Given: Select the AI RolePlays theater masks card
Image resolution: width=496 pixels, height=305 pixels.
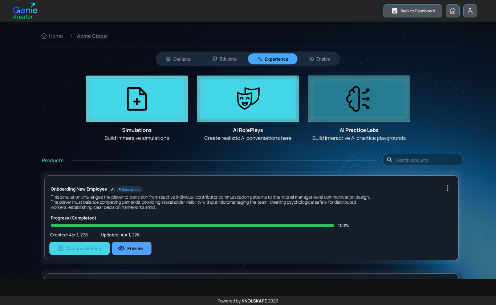Looking at the screenshot, I should click(x=248, y=99).
